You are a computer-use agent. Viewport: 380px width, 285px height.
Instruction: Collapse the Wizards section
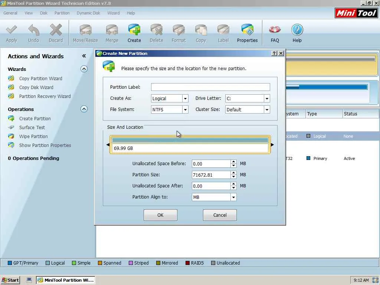point(84,69)
